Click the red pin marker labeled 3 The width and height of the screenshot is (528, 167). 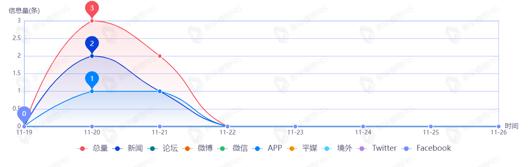point(92,8)
